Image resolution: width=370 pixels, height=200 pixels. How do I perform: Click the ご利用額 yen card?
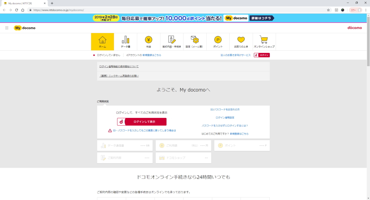(x=184, y=146)
